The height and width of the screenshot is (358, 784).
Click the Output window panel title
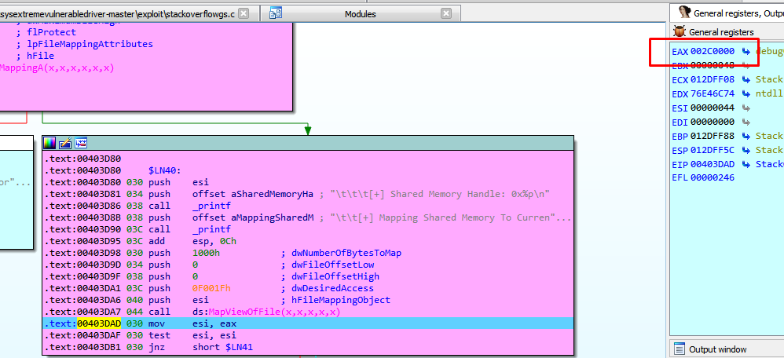click(x=718, y=349)
